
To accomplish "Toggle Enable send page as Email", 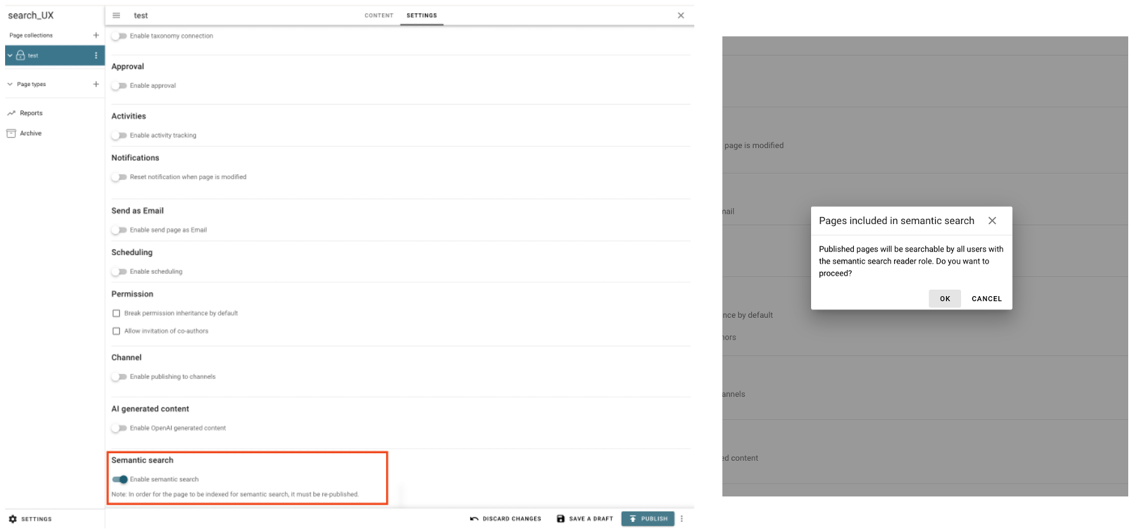I will click(119, 230).
